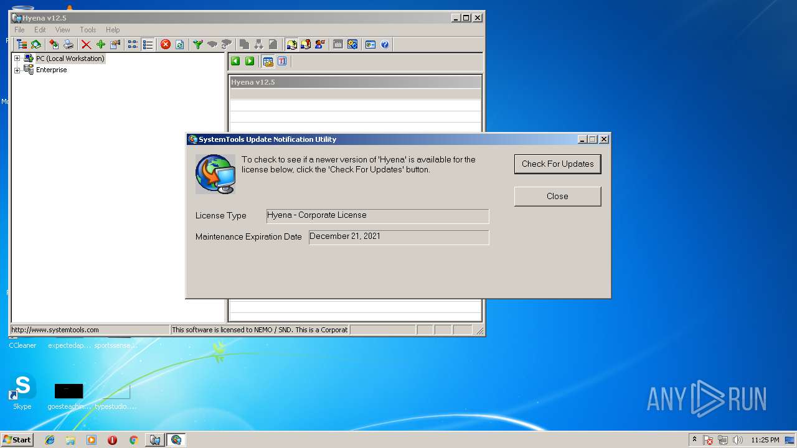Click the typestudio desktop file icon
Screen dimensions: 797x448
(115, 396)
